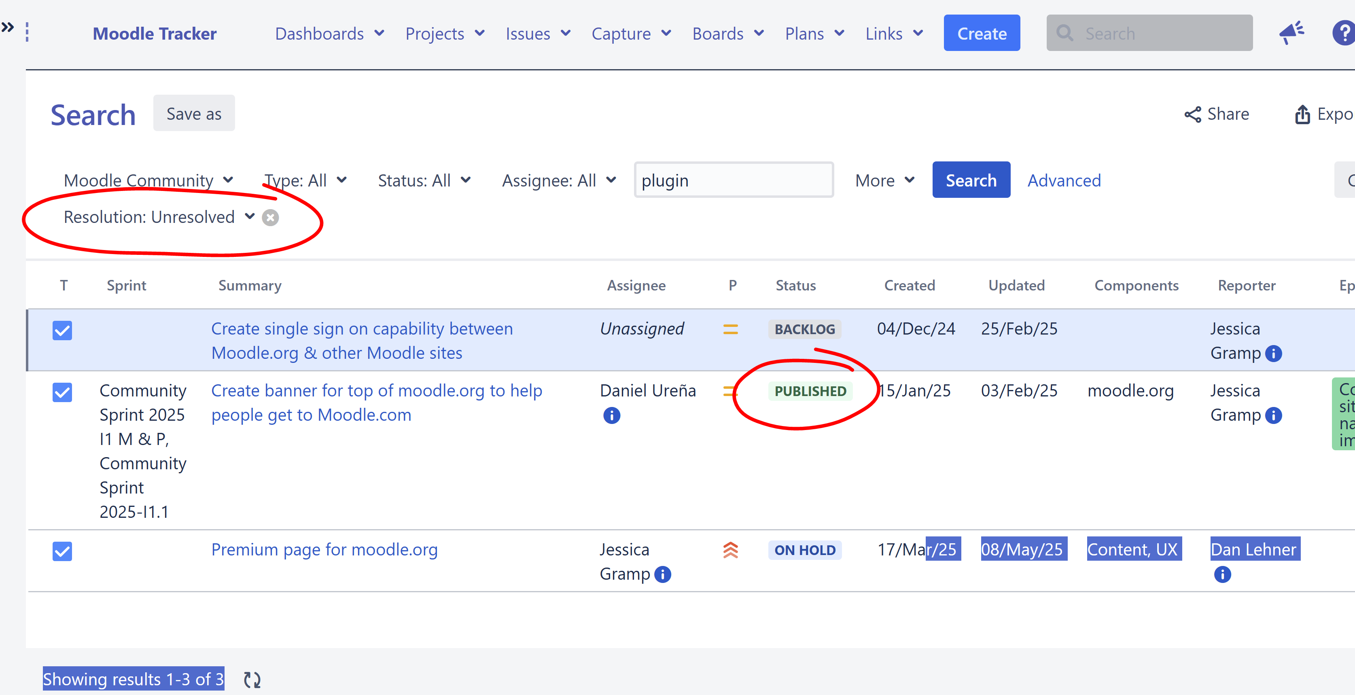Viewport: 1355px width, 695px height.
Task: Open the Projects menu
Action: (445, 33)
